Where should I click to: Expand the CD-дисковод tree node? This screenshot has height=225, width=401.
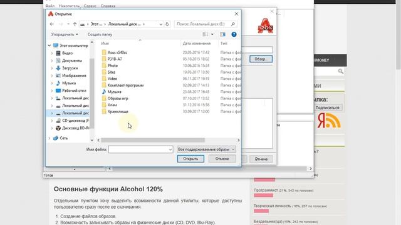pyautogui.click(x=52, y=121)
